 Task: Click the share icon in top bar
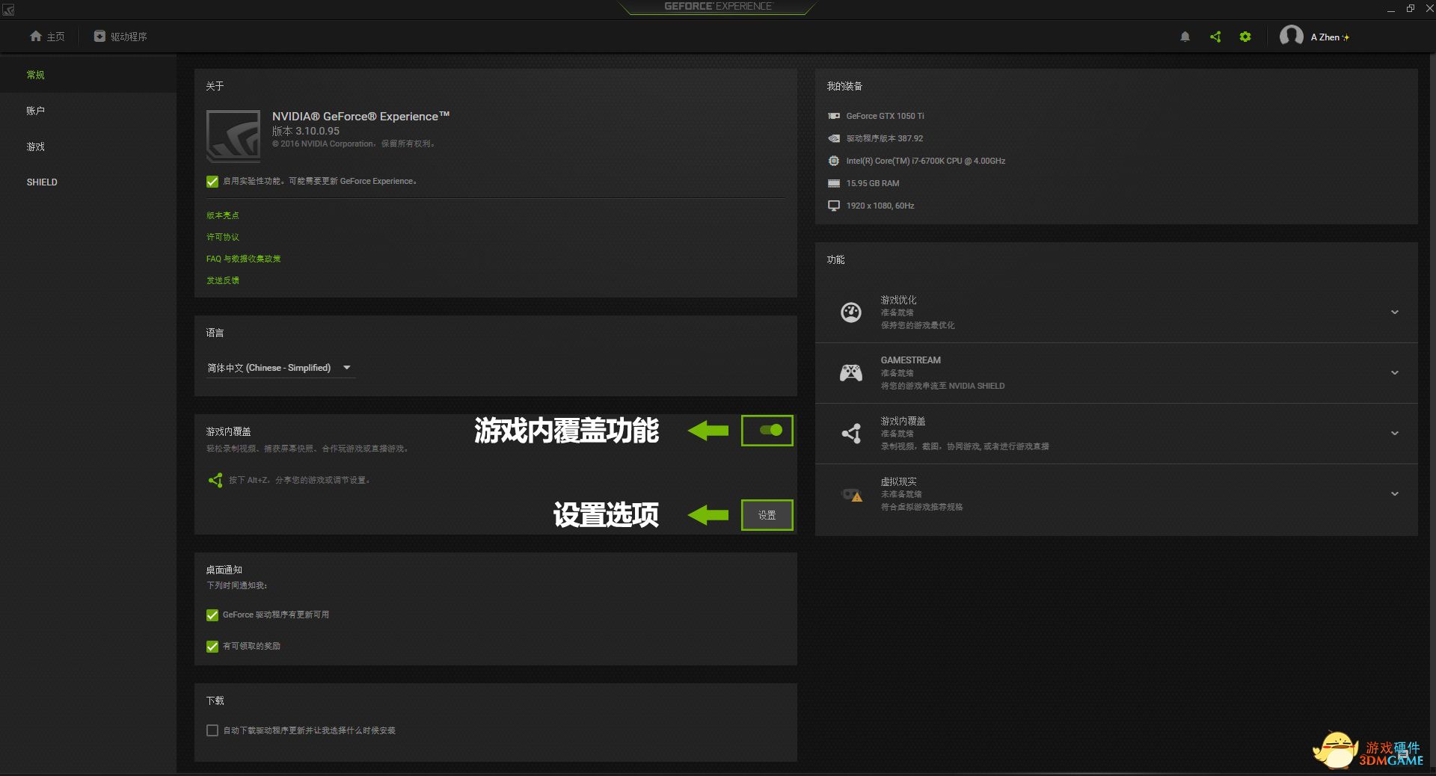[1215, 37]
